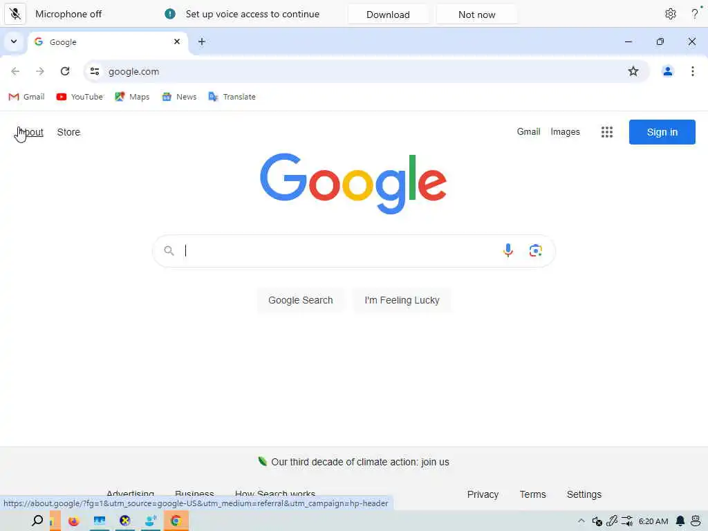The width and height of the screenshot is (708, 531).
Task: Open the Google apps grid
Action: click(607, 132)
